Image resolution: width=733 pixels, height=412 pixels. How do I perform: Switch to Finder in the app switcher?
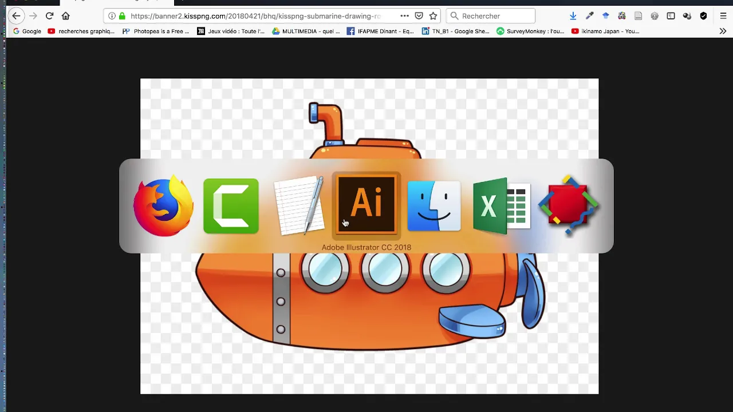point(434,206)
